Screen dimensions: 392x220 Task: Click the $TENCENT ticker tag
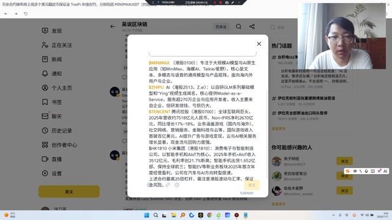(159, 112)
